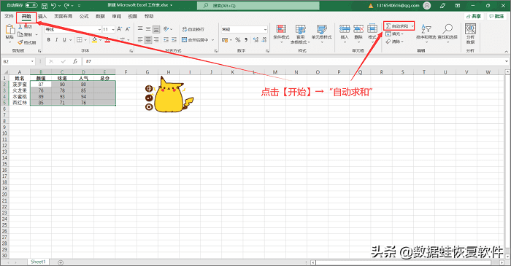This screenshot has height=266, width=511.
Task: Open the 文件 tab
Action: (x=9, y=16)
